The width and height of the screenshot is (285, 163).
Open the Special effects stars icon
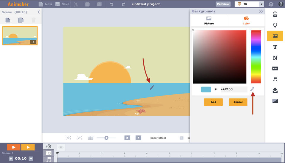point(275,68)
